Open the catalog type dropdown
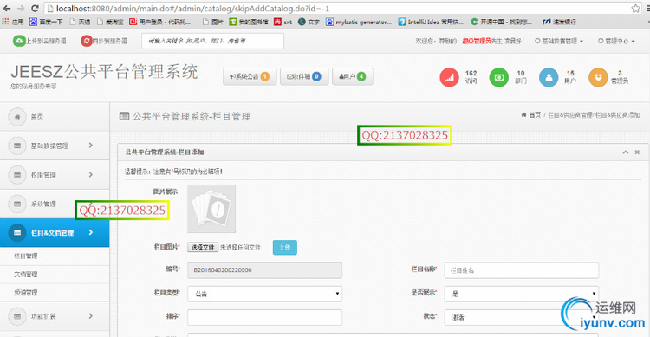650x337 pixels. pos(265,294)
